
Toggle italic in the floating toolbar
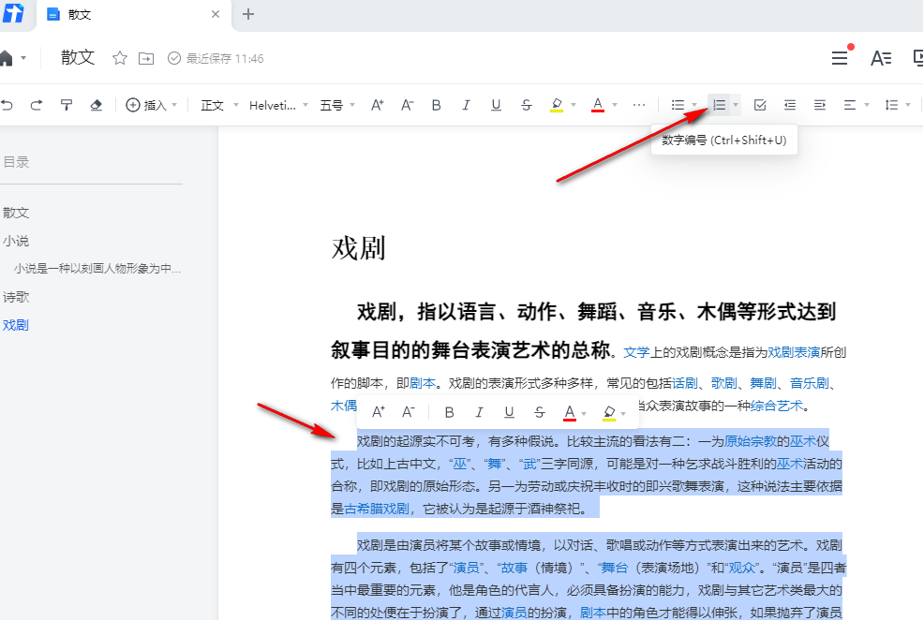[x=479, y=412]
